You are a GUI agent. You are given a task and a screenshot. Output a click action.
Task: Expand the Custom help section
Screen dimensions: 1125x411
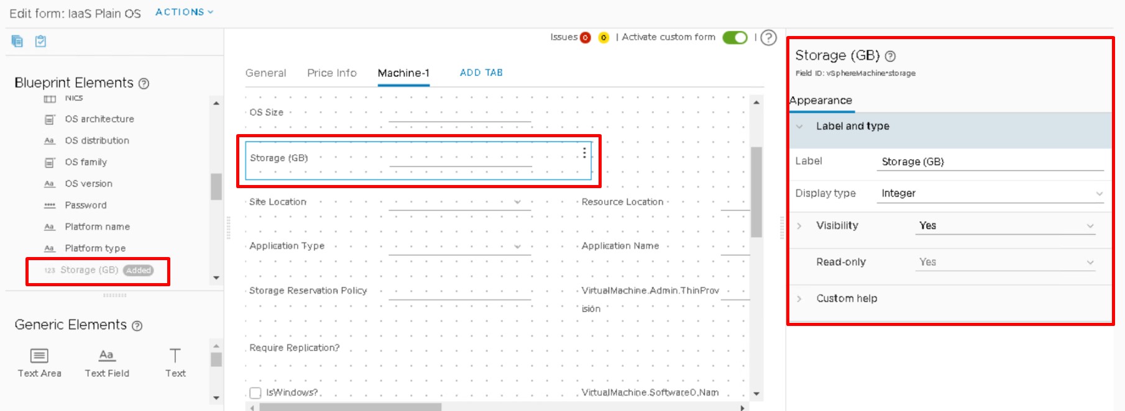(x=846, y=299)
